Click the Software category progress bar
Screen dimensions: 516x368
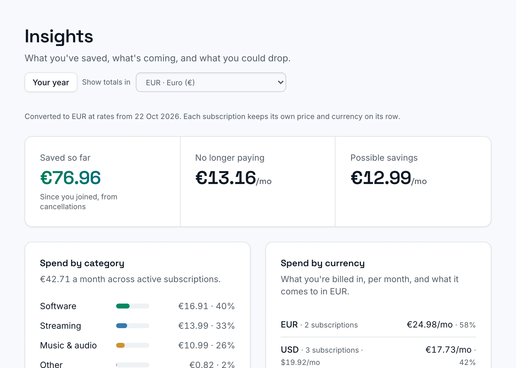[x=133, y=306]
